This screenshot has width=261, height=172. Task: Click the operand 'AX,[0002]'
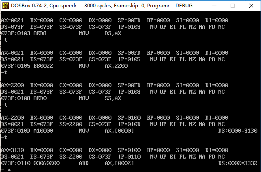(119, 163)
